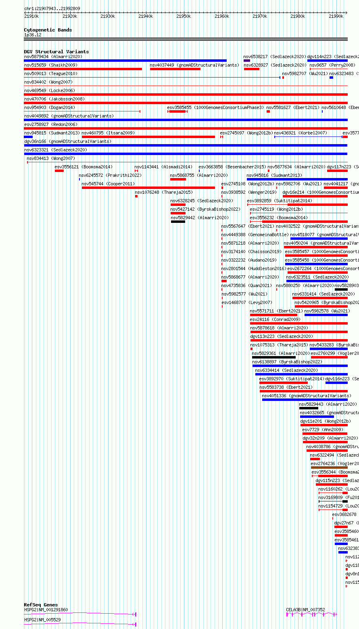Click the nsv5583738 (Ebert2021) label
This screenshot has width=359, height=629.
286,387
